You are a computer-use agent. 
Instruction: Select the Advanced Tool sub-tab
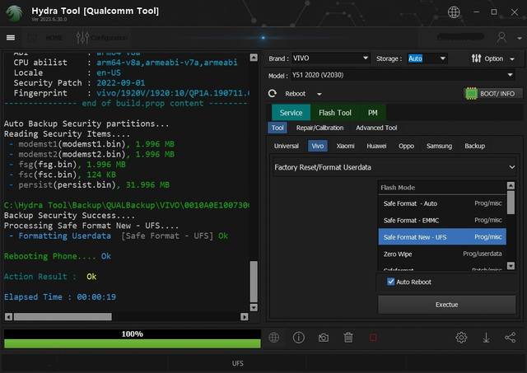pos(376,128)
